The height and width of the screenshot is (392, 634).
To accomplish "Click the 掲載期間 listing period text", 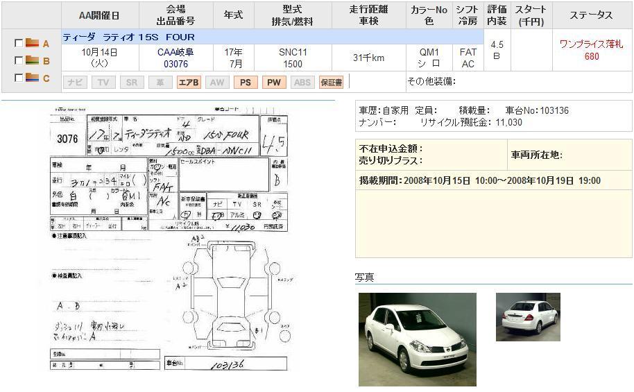I will (480, 181).
